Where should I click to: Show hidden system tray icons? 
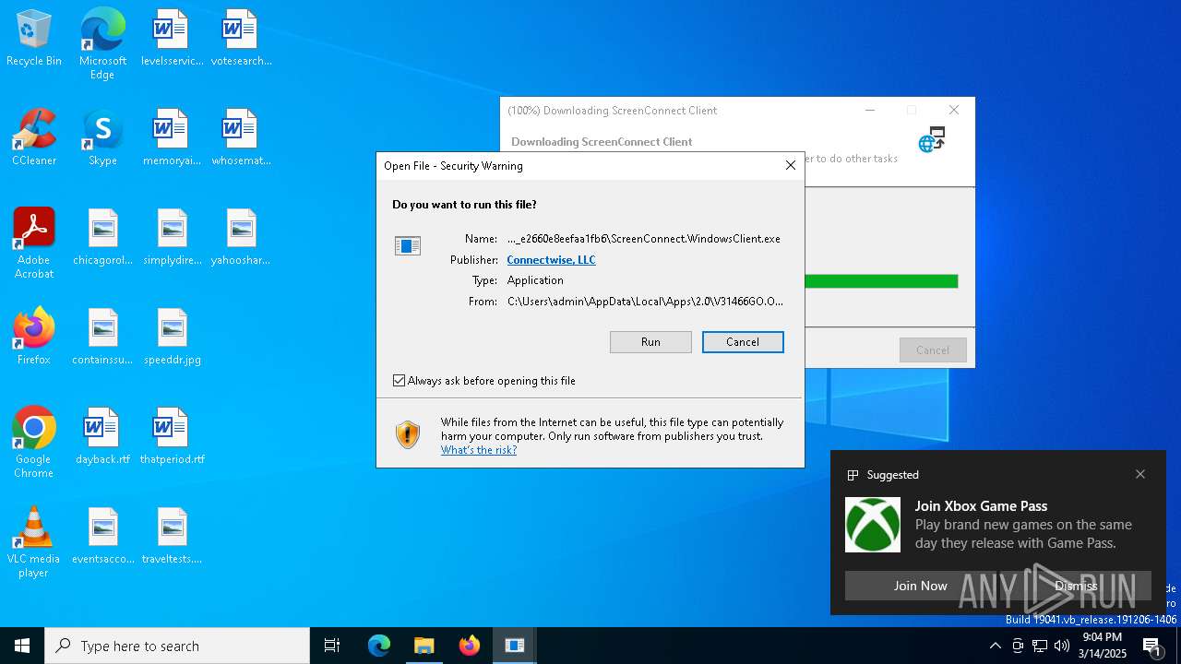[995, 646]
